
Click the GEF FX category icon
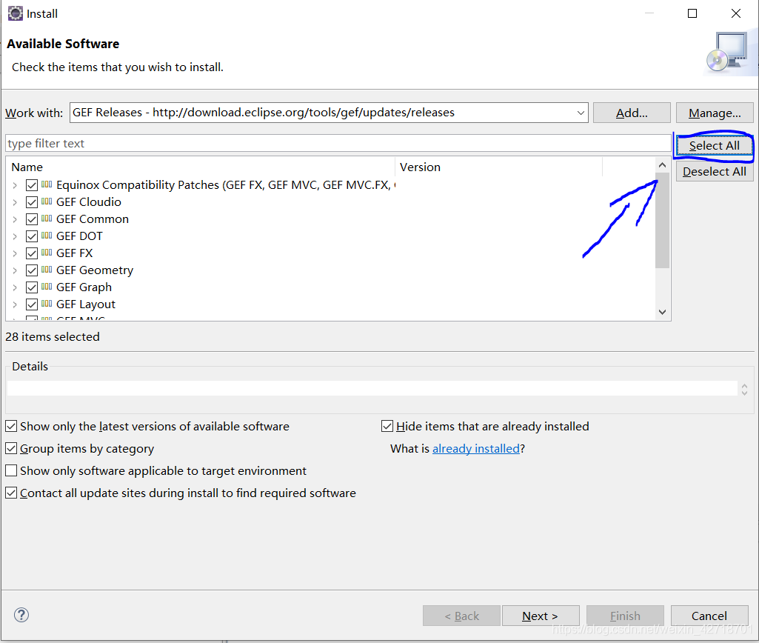click(x=47, y=253)
